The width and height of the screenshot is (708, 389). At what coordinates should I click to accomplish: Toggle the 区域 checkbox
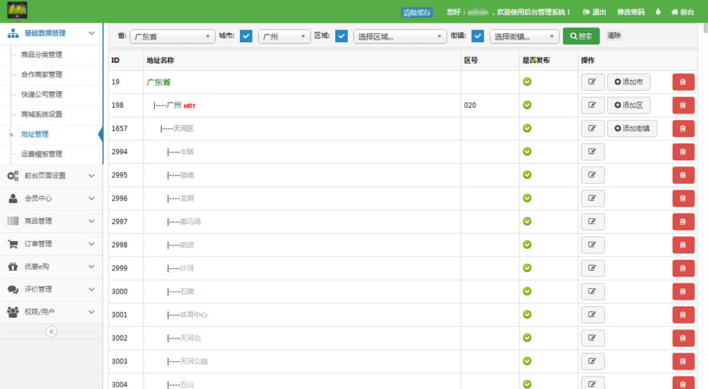click(342, 36)
